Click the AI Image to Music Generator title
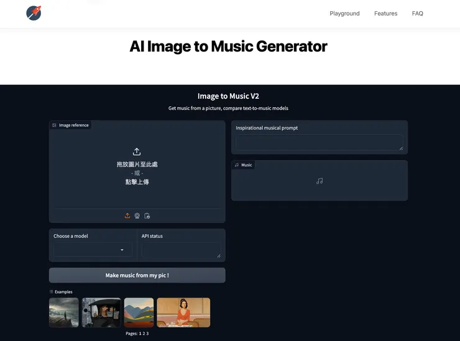The image size is (460, 341). tap(228, 47)
